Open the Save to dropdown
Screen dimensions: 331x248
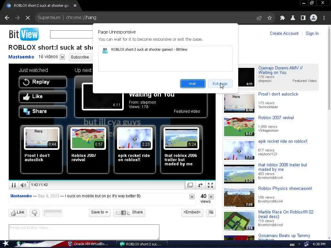pyautogui.click(x=100, y=212)
